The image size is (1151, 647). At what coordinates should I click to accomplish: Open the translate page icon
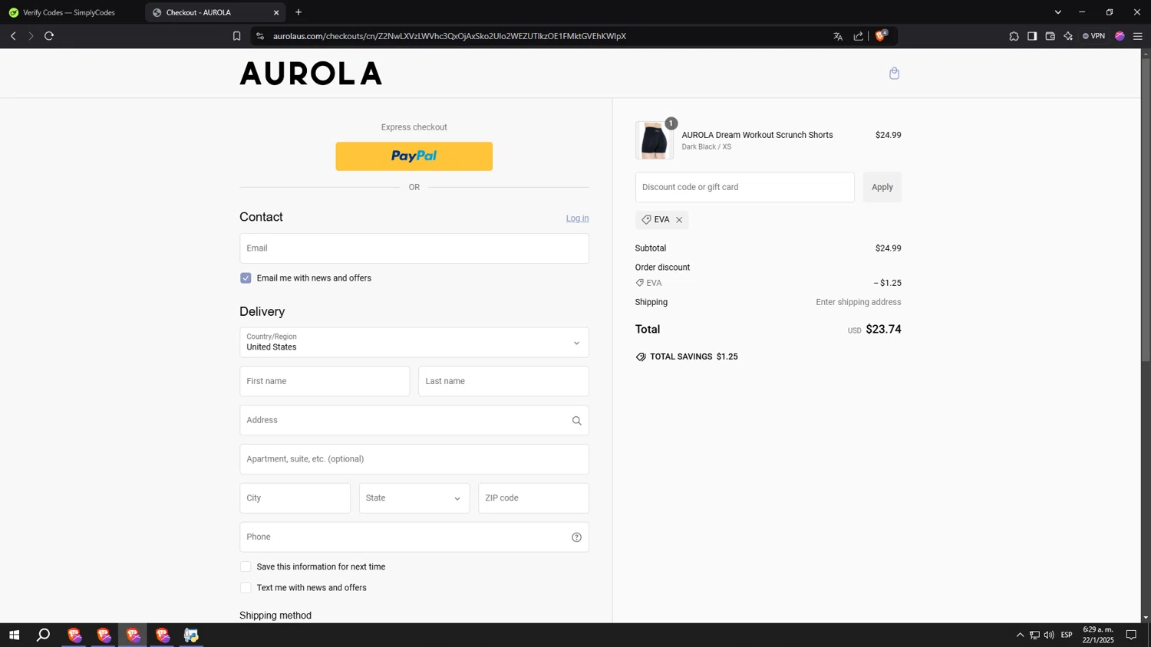pos(838,36)
